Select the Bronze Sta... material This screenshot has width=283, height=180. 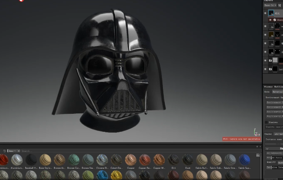coord(88,160)
